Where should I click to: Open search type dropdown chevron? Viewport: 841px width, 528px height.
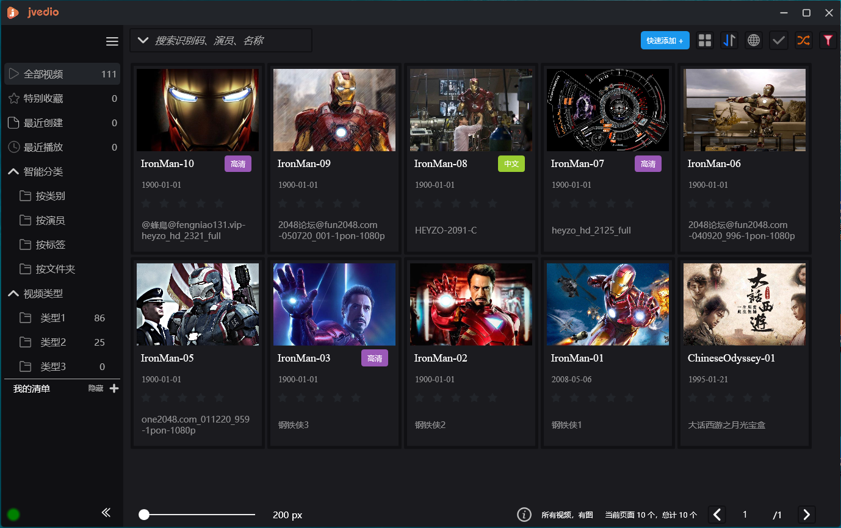coord(143,41)
